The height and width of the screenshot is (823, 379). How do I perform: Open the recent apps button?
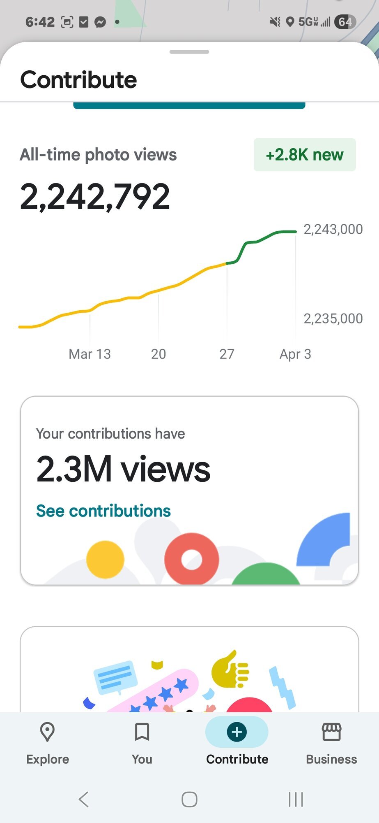point(296,800)
